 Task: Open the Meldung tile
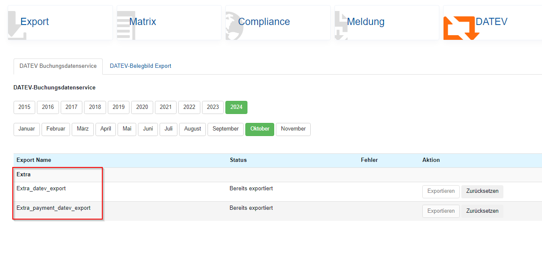[387, 22]
